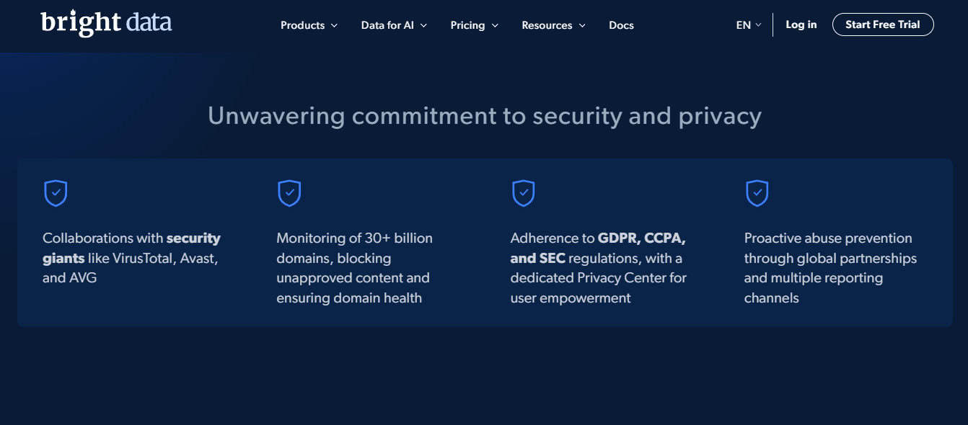Go to the Docs page
This screenshot has height=425, width=968.
coord(621,25)
